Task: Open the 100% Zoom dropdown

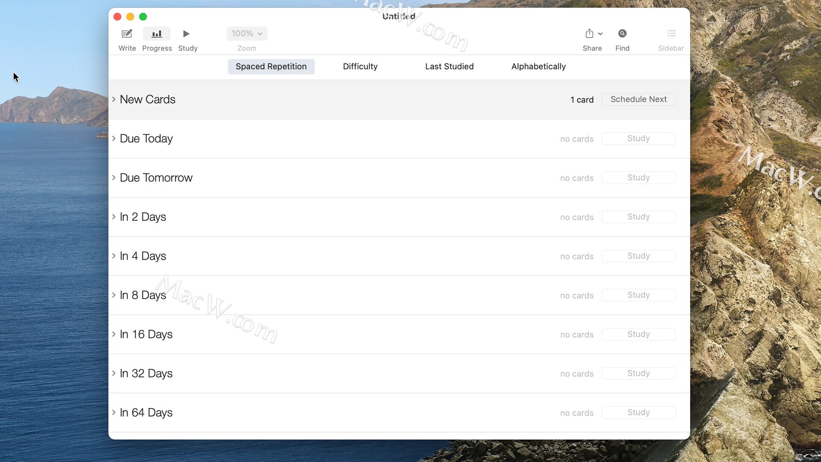Action: point(247,33)
